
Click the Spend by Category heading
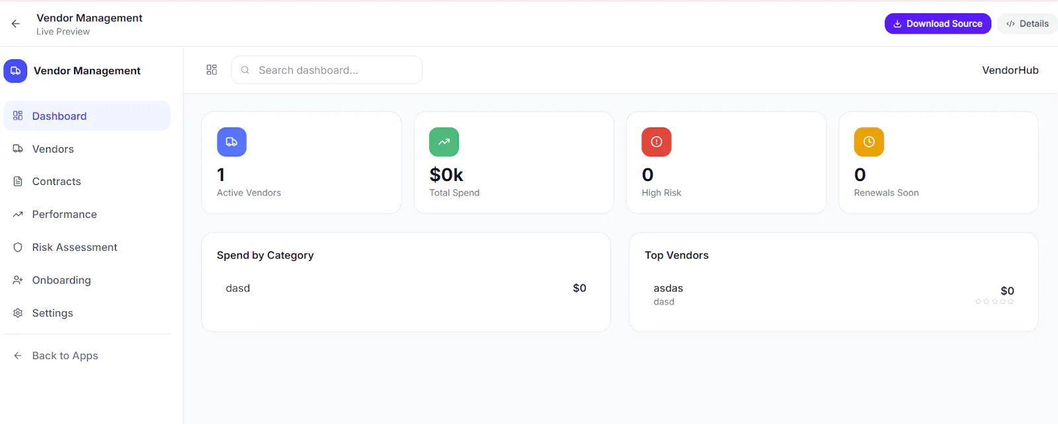265,255
